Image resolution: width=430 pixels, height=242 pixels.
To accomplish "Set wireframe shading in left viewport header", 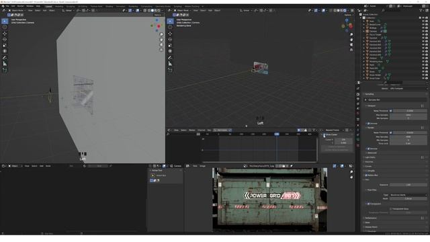I will pyautogui.click(x=149, y=11).
